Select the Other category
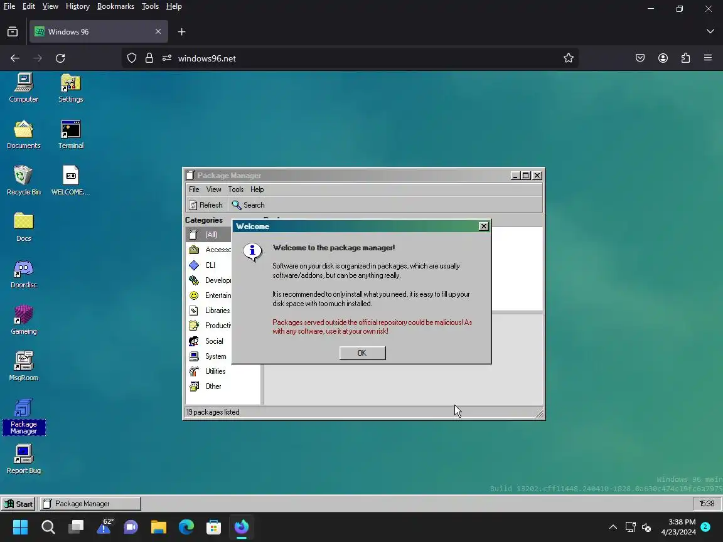723x542 pixels. (223, 386)
